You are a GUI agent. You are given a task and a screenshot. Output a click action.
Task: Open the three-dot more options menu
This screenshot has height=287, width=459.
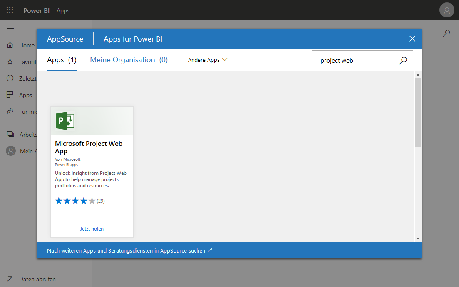pyautogui.click(x=425, y=10)
